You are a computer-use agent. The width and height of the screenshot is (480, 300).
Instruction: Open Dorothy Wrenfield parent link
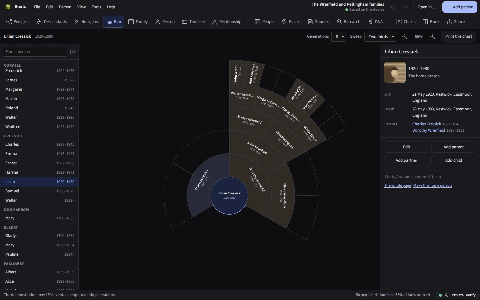tap(428, 130)
